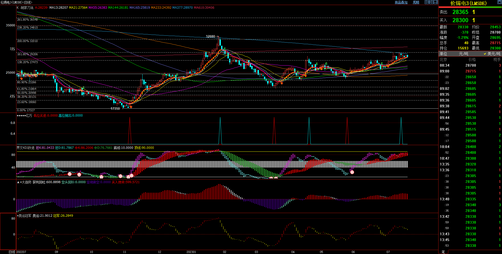Click the 卖出 sell price 28365
502x254 pixels.
point(460,12)
